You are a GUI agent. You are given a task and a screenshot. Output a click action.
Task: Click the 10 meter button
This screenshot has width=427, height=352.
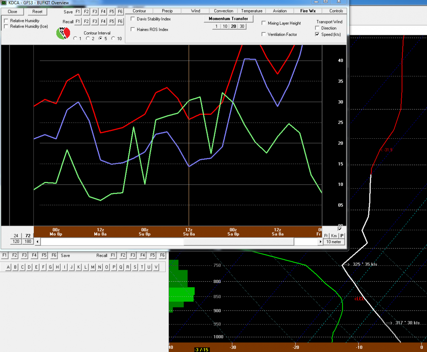tap(334, 242)
